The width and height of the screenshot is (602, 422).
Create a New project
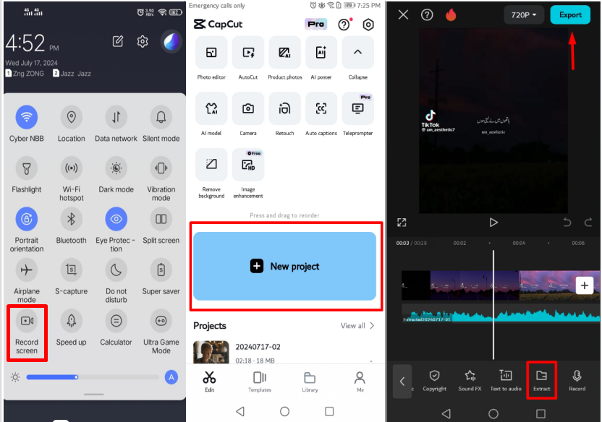point(284,266)
